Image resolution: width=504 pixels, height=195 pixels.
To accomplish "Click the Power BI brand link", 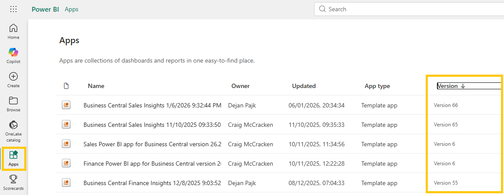I will [45, 9].
